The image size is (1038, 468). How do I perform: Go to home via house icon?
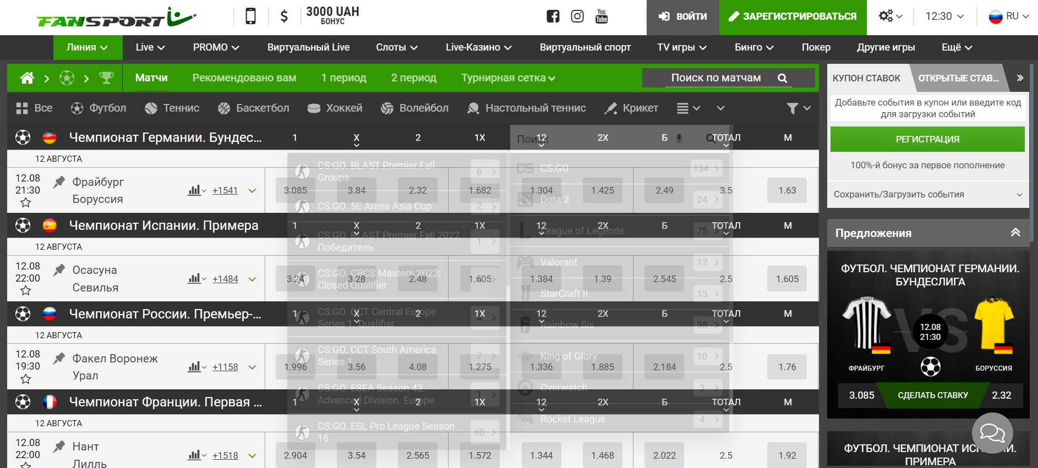27,78
